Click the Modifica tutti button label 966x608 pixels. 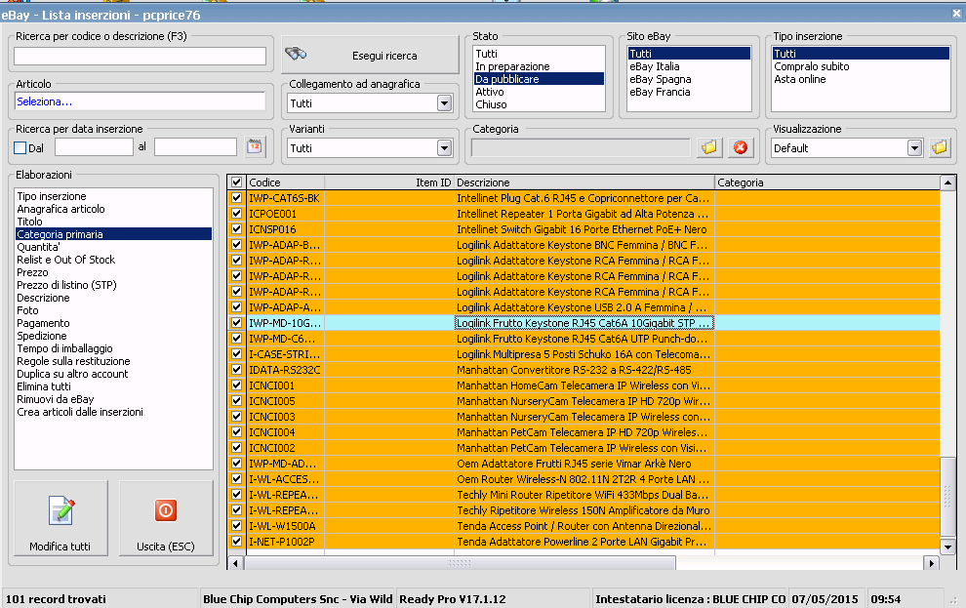pyautogui.click(x=60, y=547)
